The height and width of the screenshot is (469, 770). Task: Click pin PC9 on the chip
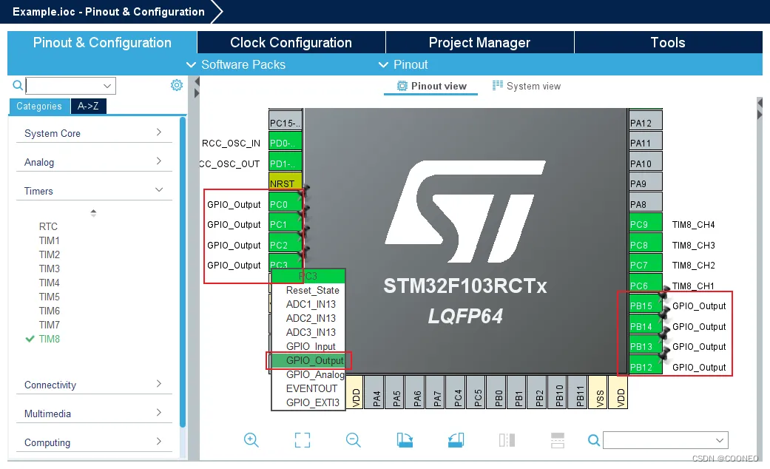click(646, 224)
